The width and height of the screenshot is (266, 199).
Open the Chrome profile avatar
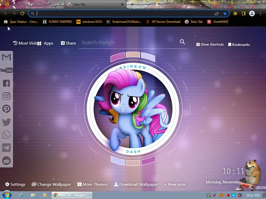[x=252, y=13]
